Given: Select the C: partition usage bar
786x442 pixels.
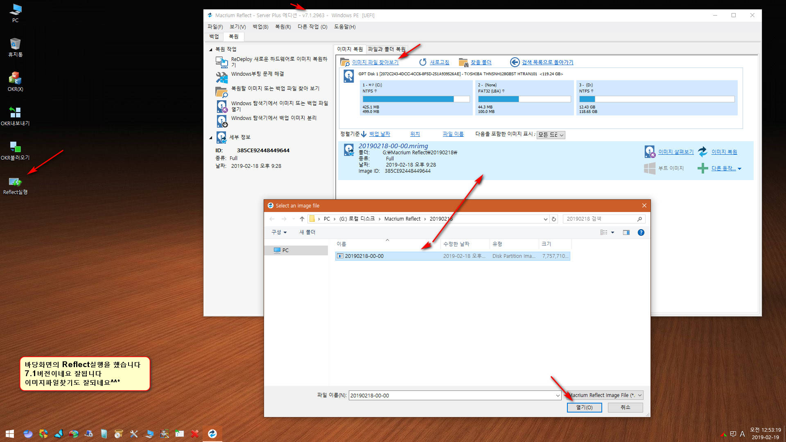Looking at the screenshot, I should pos(416,99).
